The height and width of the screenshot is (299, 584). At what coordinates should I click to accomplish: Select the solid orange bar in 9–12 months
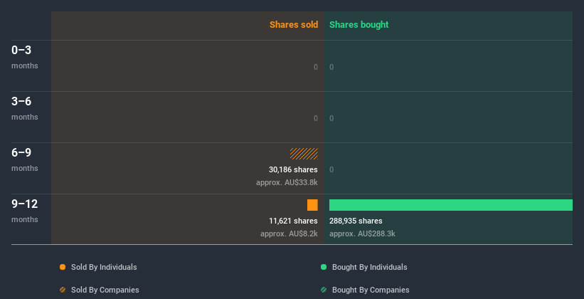click(312, 205)
